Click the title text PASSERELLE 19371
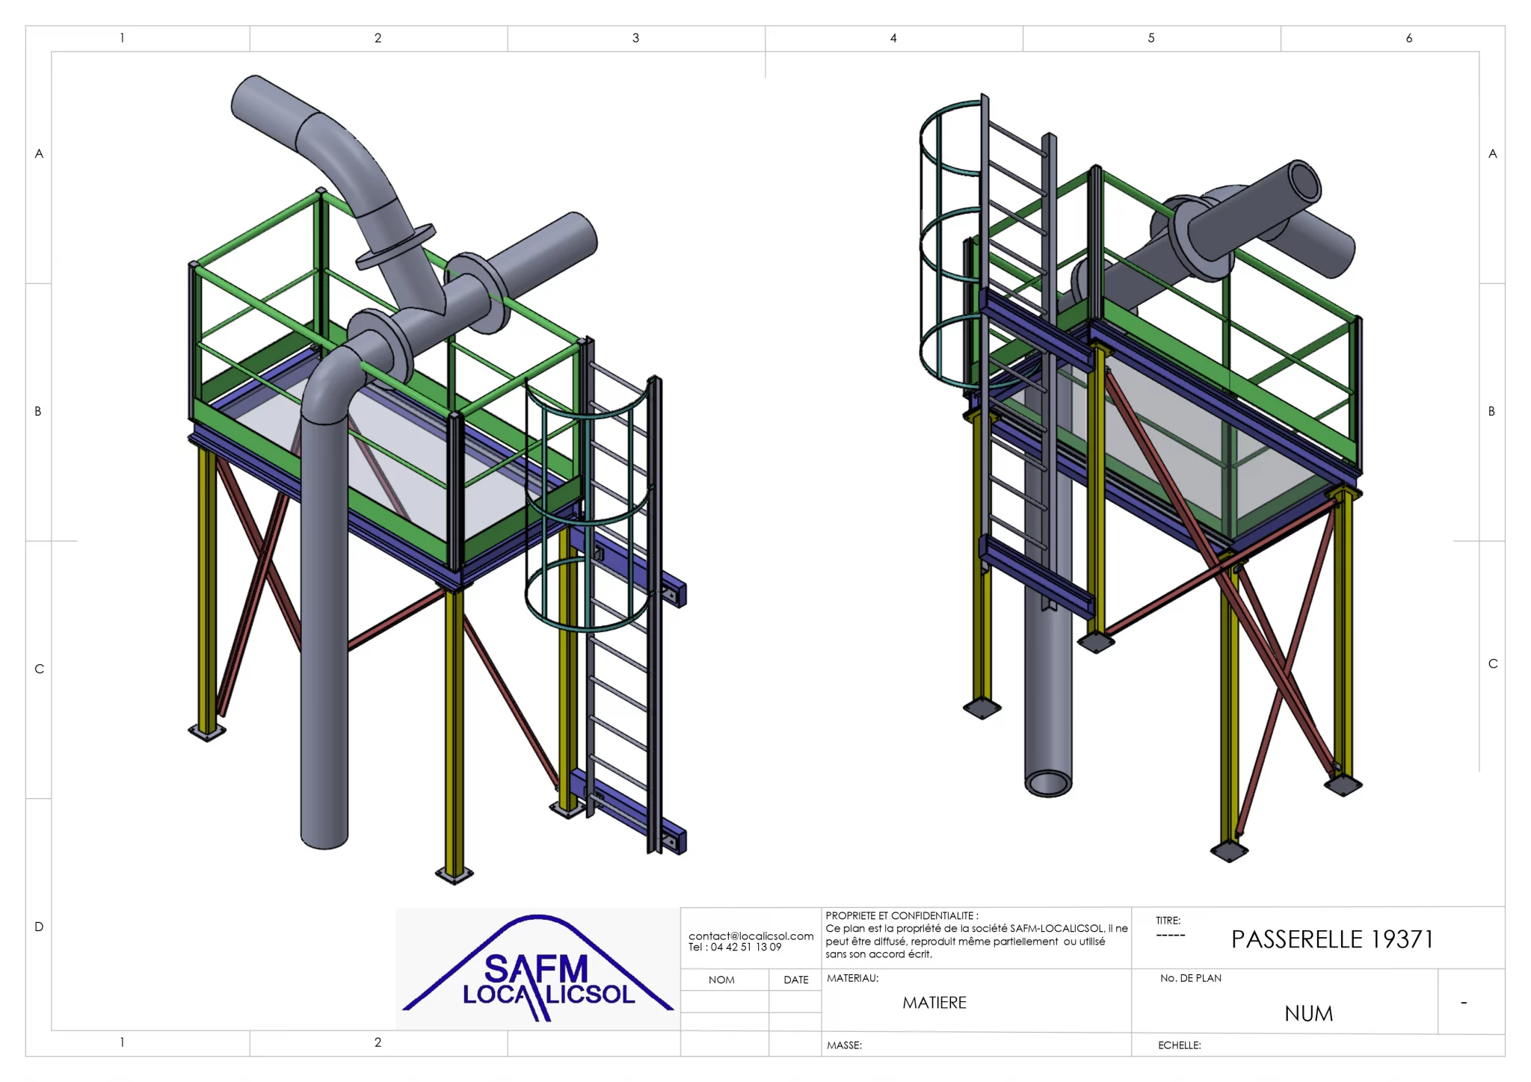 1332,939
